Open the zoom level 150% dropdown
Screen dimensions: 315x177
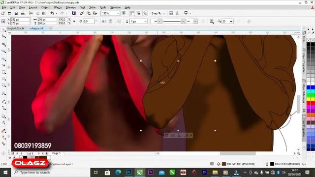coord(118,13)
